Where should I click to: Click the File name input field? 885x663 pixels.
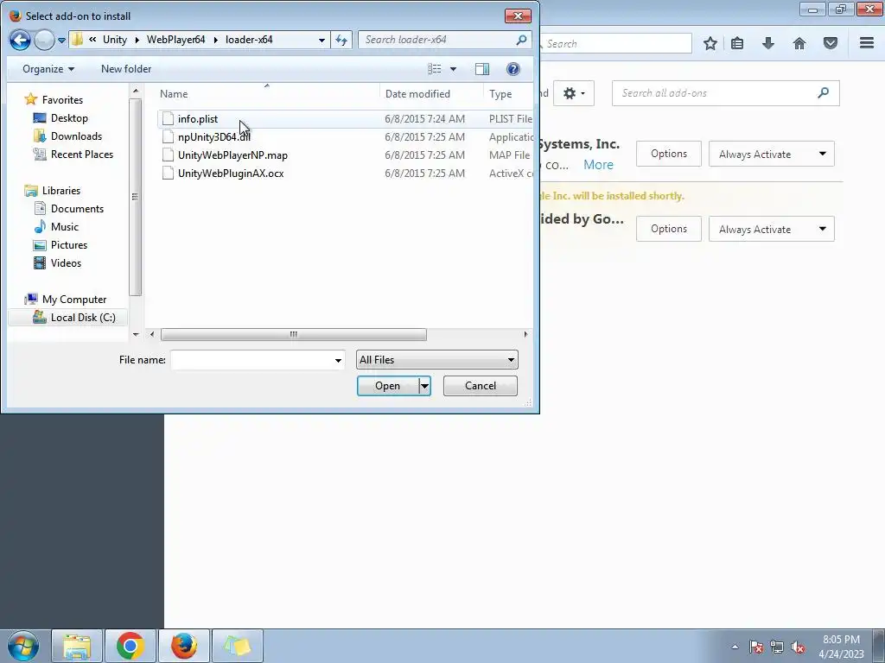[251, 360]
